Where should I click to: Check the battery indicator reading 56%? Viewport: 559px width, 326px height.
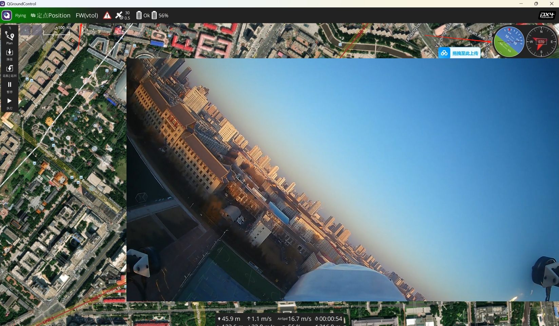click(x=160, y=16)
